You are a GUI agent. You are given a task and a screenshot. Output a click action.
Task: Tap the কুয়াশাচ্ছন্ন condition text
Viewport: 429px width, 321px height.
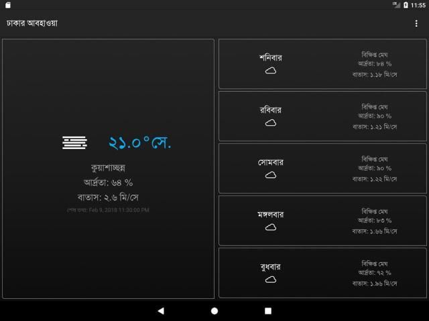(x=108, y=167)
